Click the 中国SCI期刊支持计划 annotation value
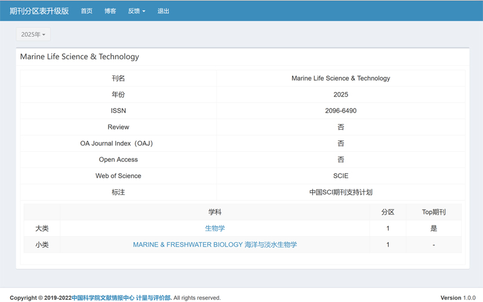The image size is (483, 302). coord(341,192)
